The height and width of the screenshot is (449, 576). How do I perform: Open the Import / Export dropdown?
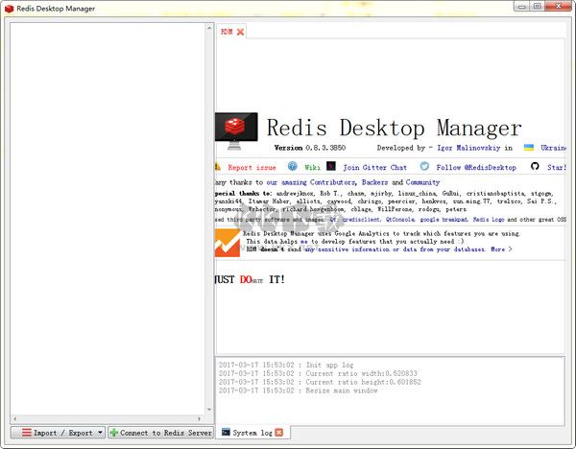(58, 433)
